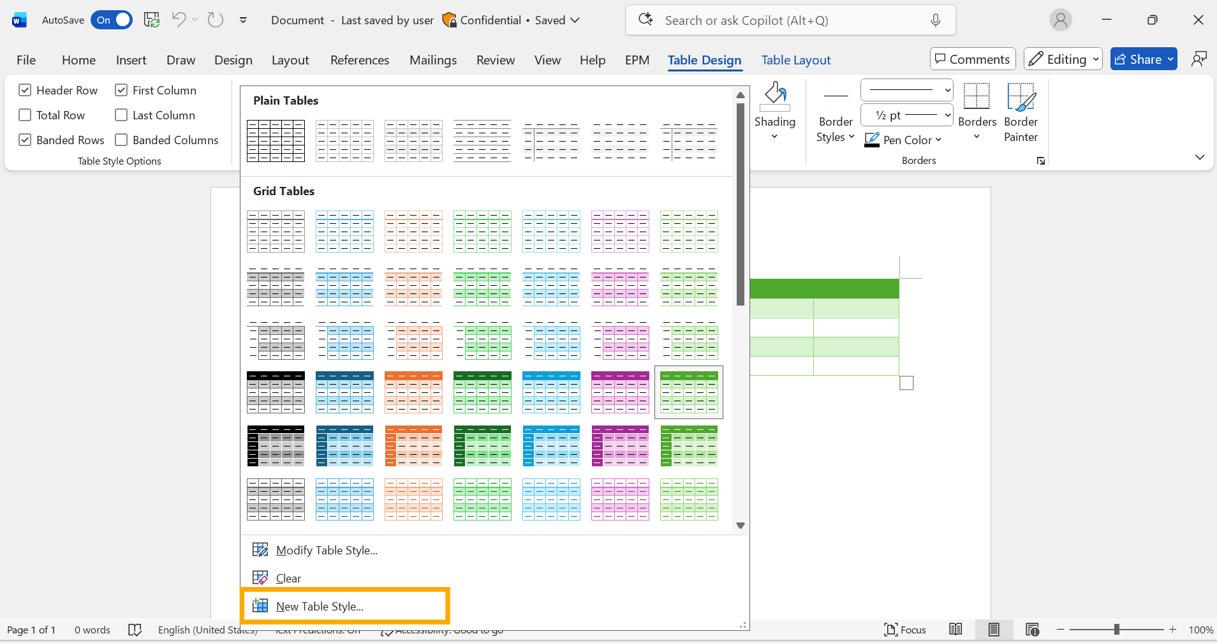Viewport: 1217px width, 643px height.
Task: Redo the last action
Action: pyautogui.click(x=216, y=20)
